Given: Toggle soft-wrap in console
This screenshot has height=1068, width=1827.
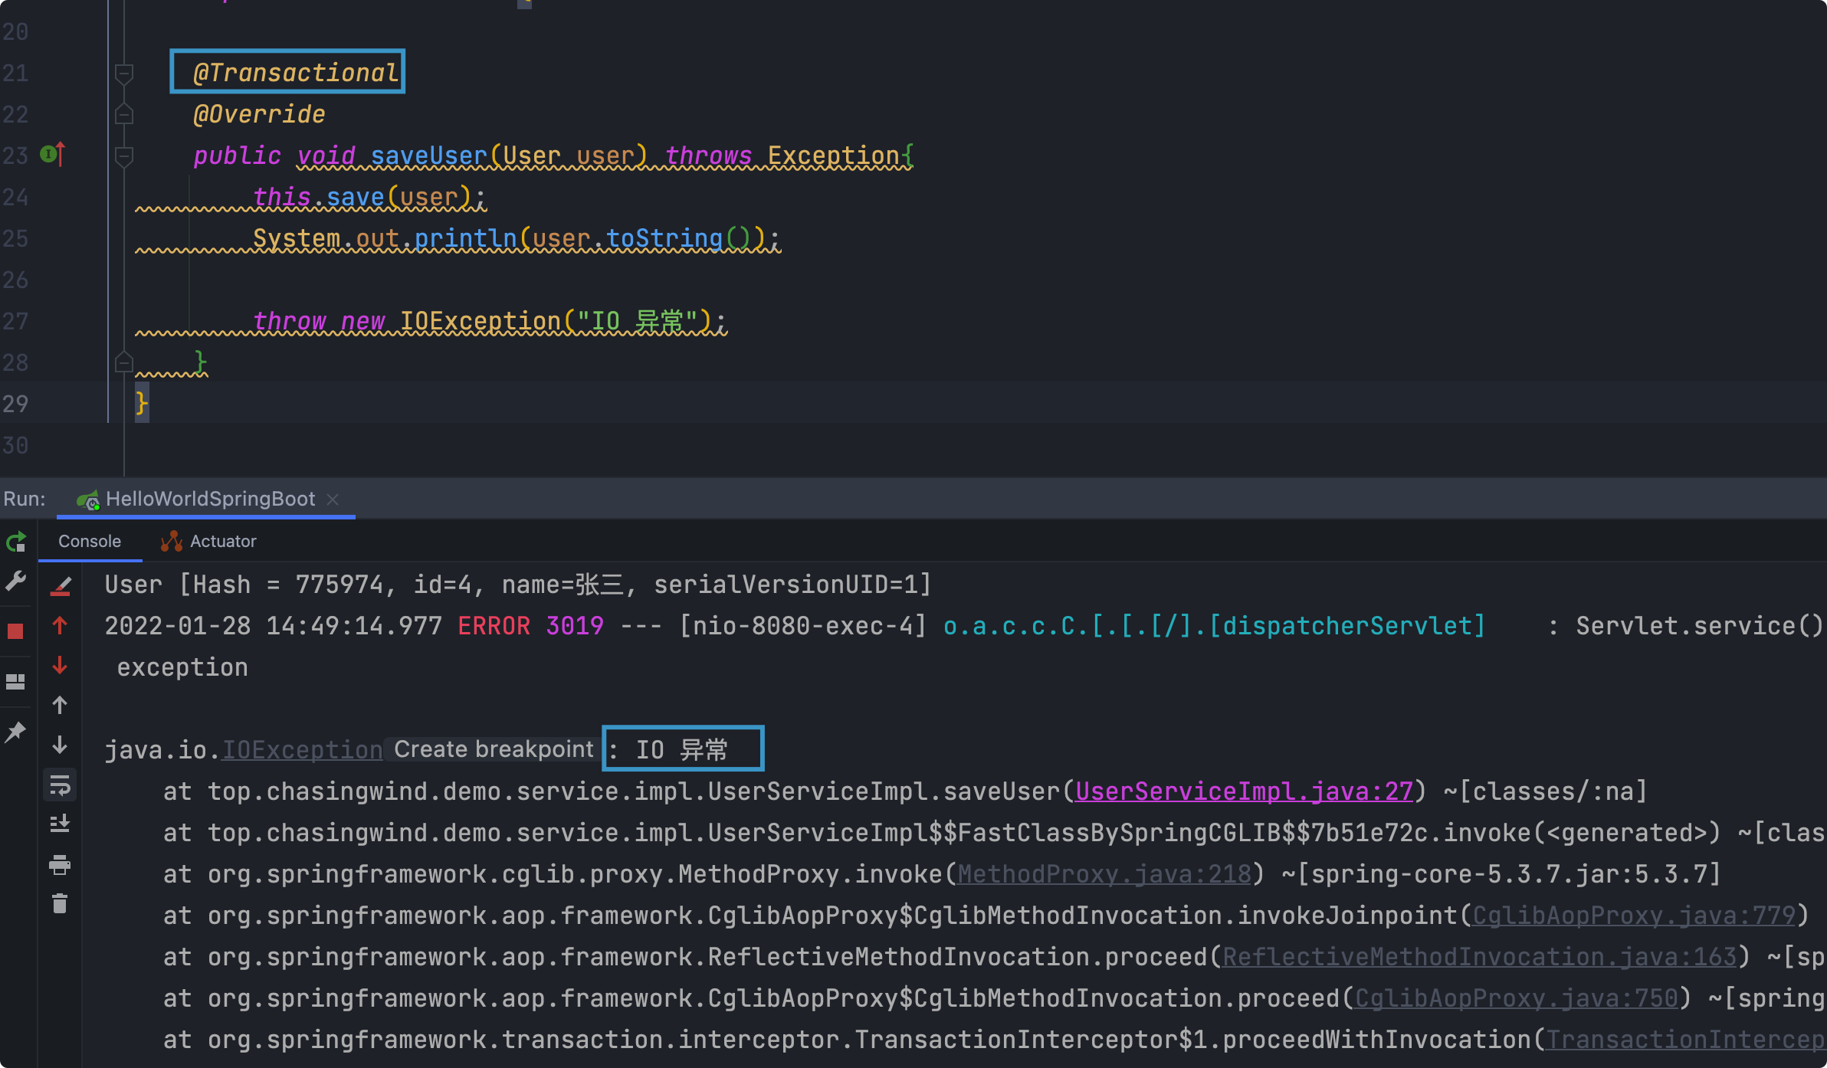Looking at the screenshot, I should pos(60,785).
